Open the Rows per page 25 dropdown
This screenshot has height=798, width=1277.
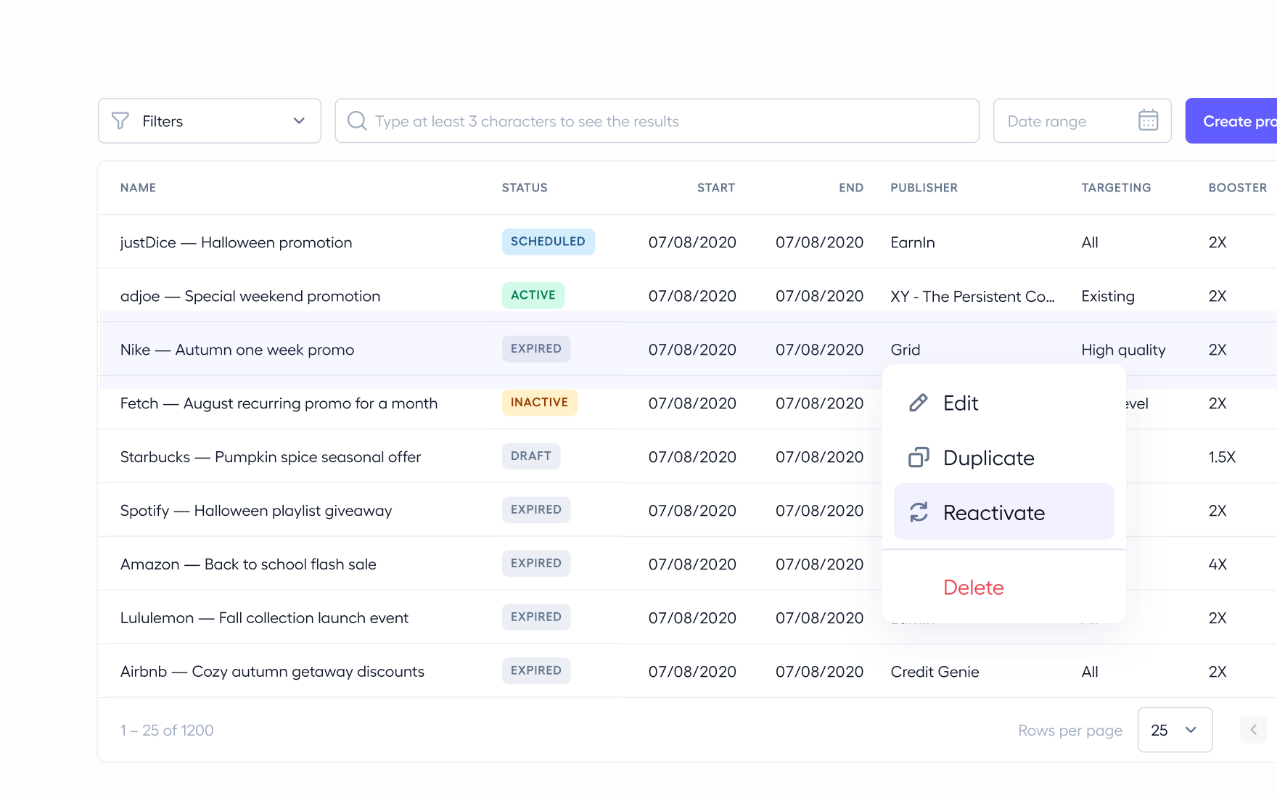pos(1175,730)
